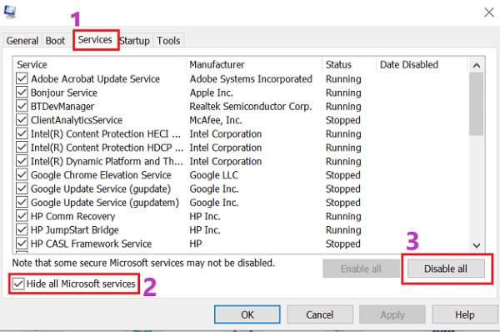The width and height of the screenshot is (500, 332).
Task: Toggle Google Update Service (gupdatem) checkbox
Action: [x=22, y=202]
